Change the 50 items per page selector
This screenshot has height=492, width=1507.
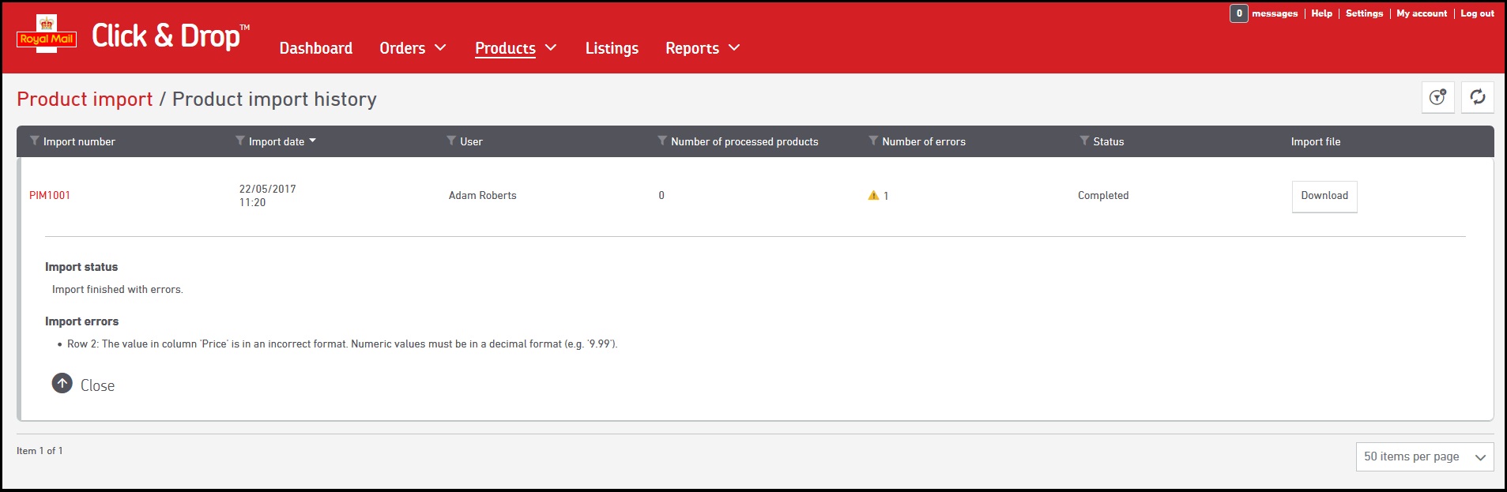pos(1424,456)
